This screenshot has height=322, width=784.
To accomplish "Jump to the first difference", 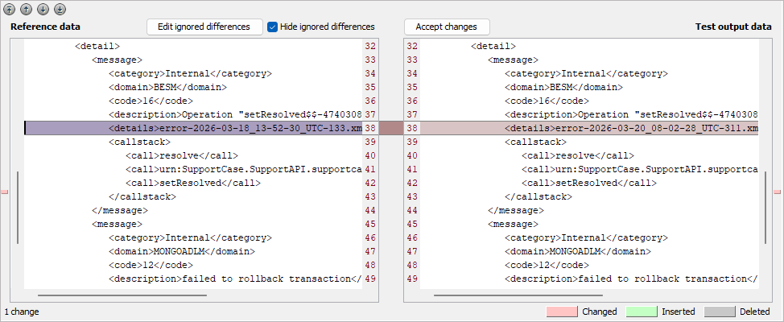I will (x=10, y=10).
